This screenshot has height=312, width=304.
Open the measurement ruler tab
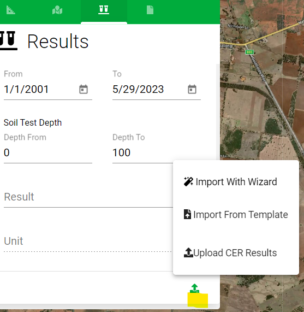[x=11, y=10]
